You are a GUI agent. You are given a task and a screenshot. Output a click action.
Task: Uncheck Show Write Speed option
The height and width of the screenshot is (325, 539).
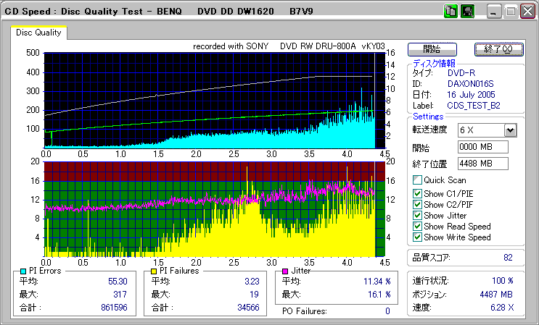pos(417,237)
